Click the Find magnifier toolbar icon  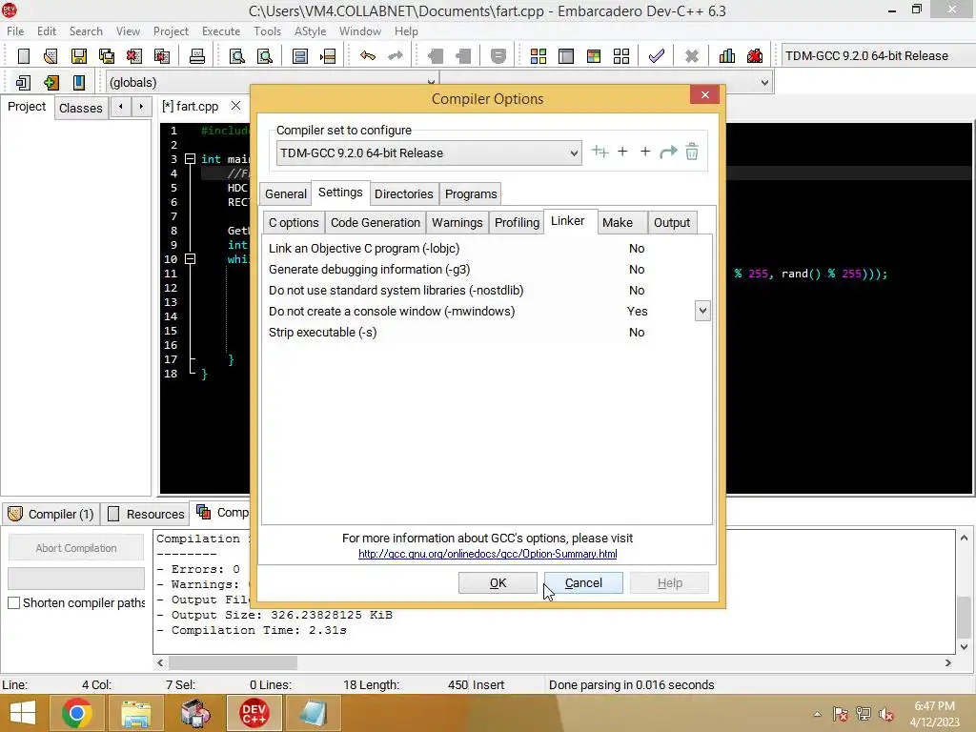pos(236,56)
